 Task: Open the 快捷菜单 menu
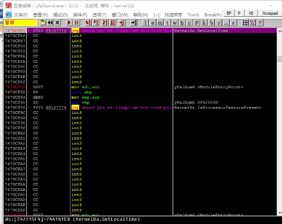coord(173,15)
